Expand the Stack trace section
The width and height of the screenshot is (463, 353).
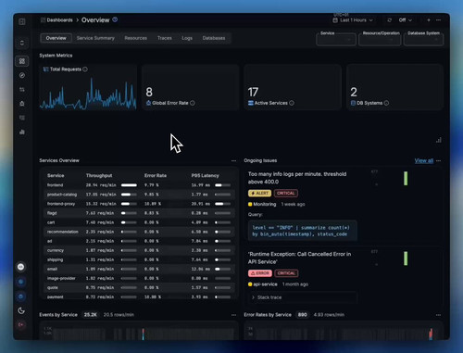coord(303,297)
